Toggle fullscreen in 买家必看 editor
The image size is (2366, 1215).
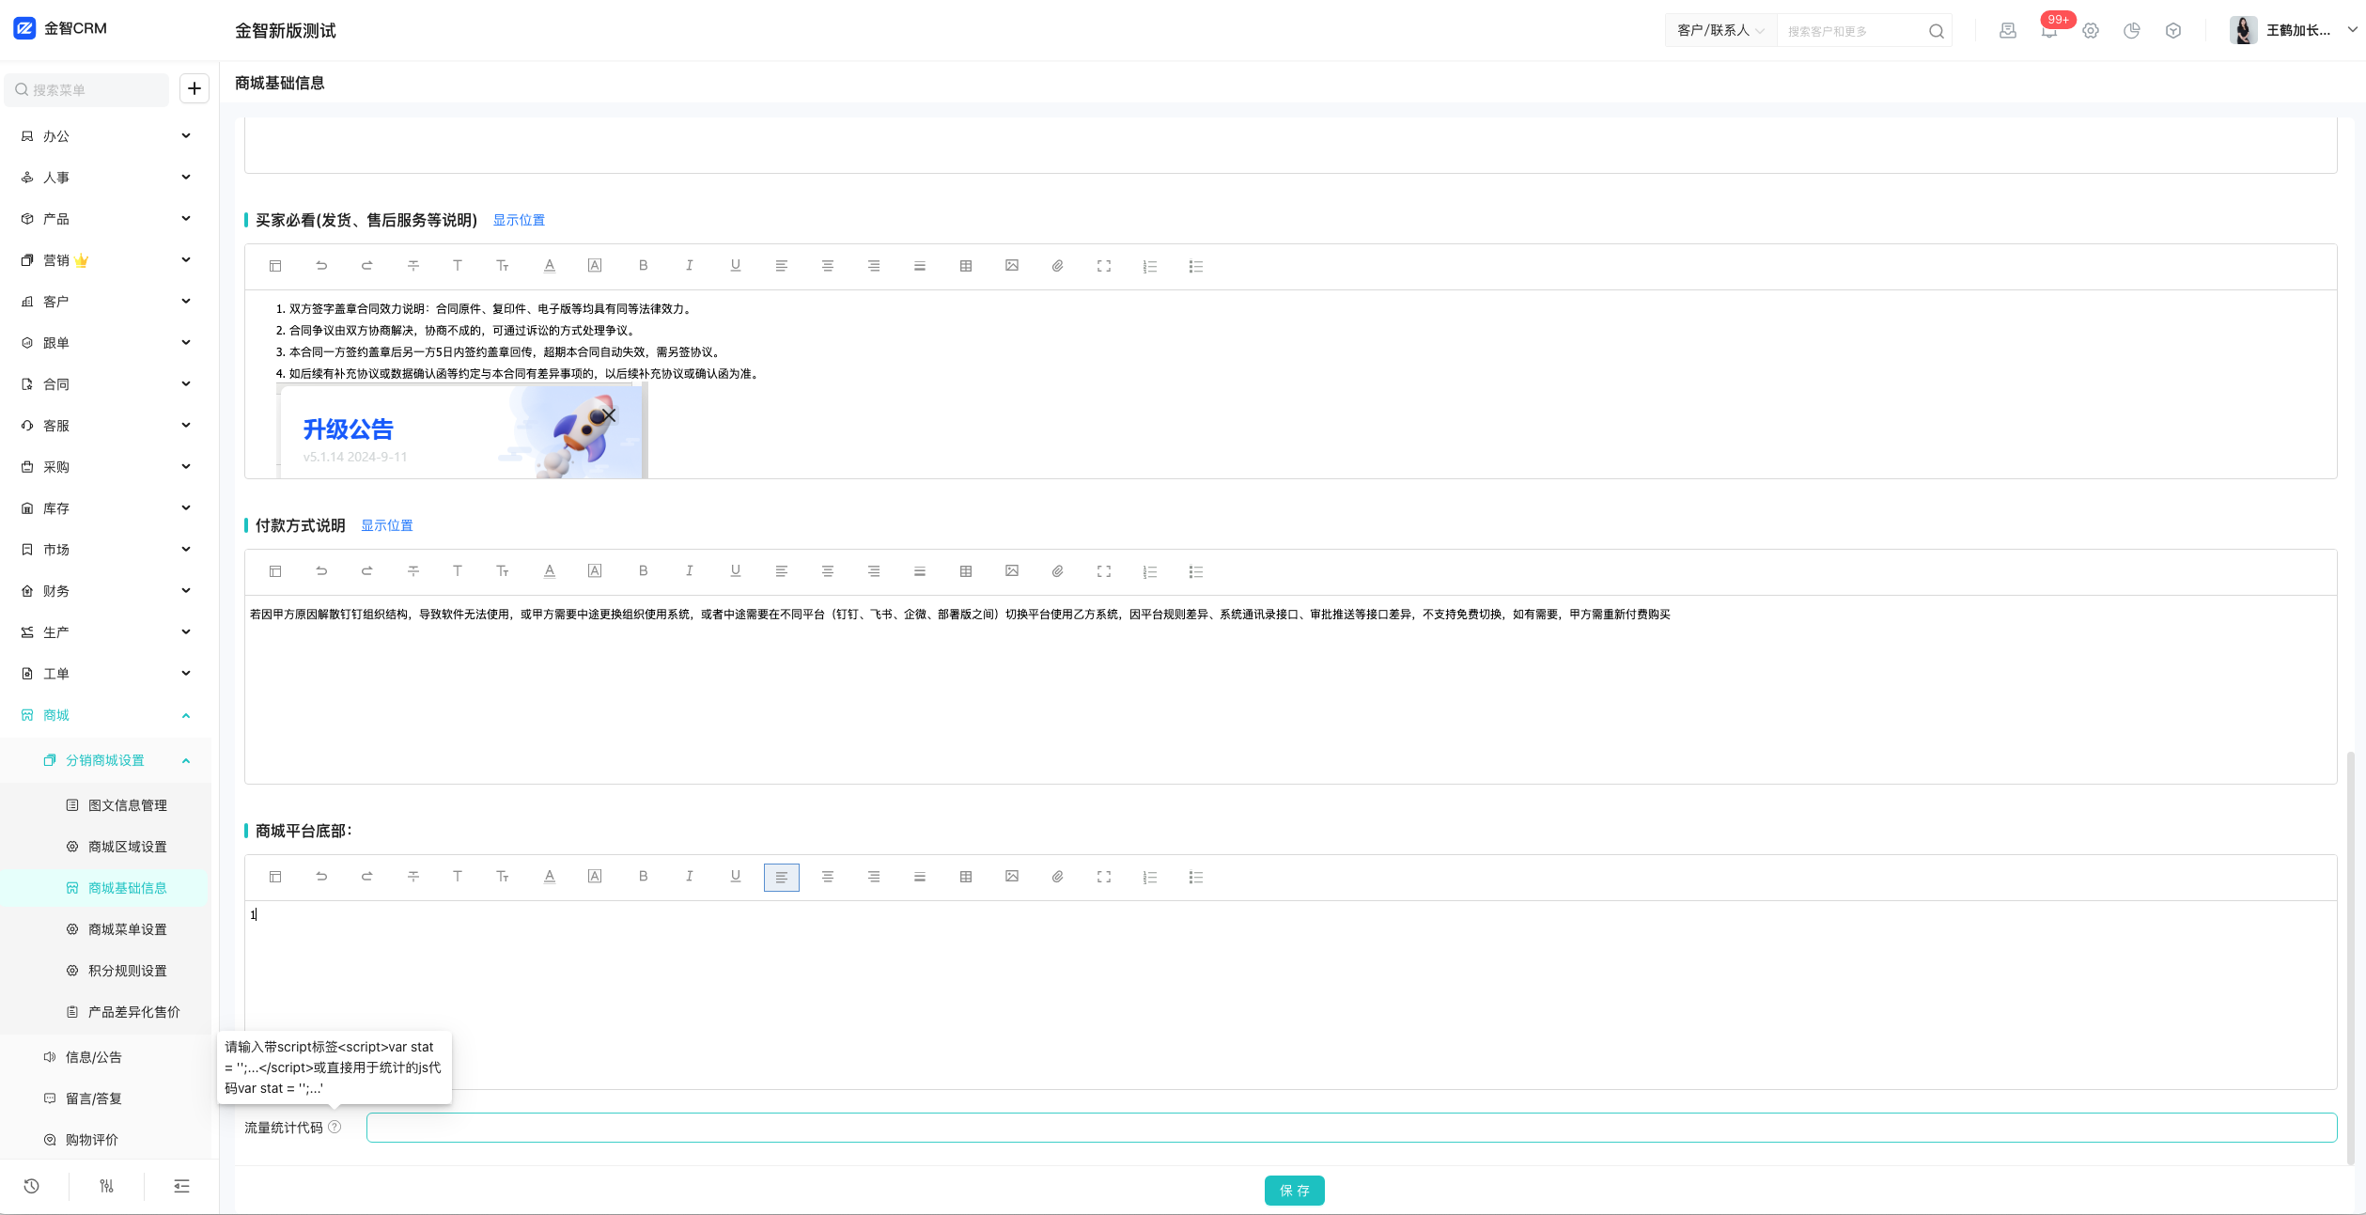(x=1103, y=266)
